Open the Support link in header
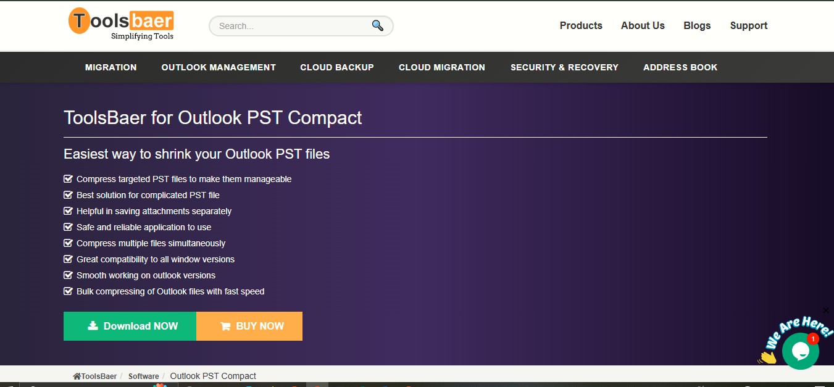Image resolution: width=834 pixels, height=387 pixels. [749, 25]
